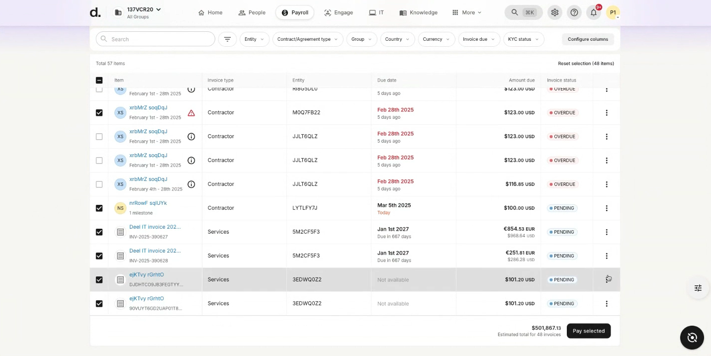
Task: Open Deel IT invoice link INV-2025-390627
Action: point(155,227)
